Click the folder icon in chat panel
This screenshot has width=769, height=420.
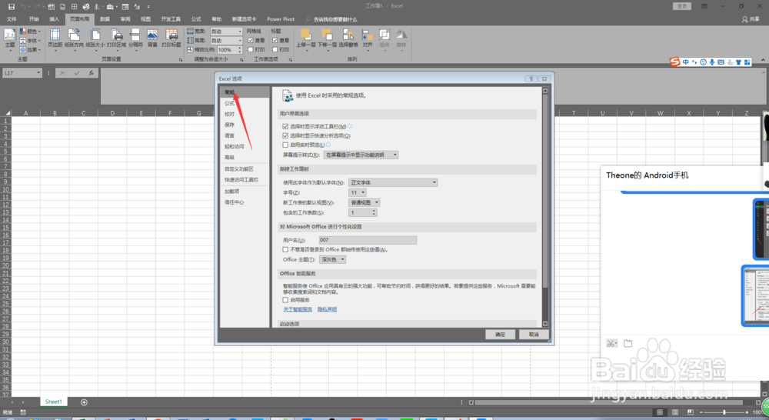(x=628, y=343)
